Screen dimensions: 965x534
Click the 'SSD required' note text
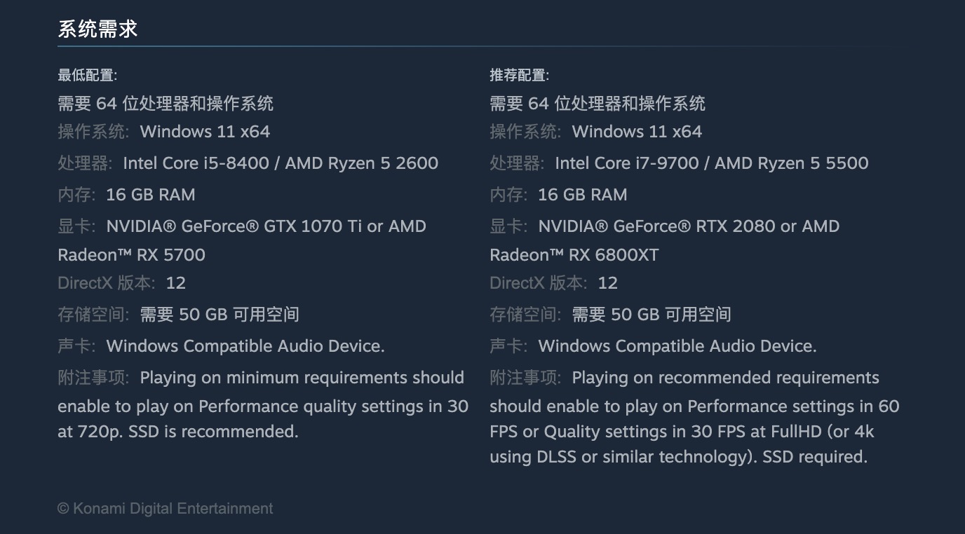click(814, 457)
